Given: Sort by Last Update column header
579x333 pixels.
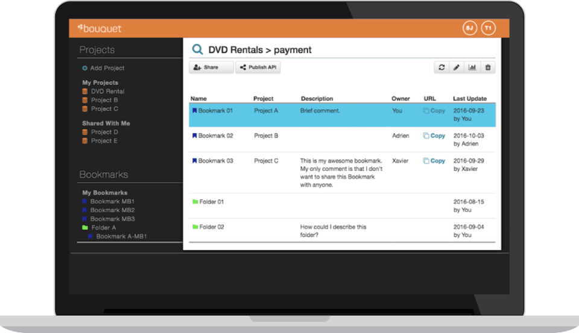Looking at the screenshot, I should (x=470, y=98).
